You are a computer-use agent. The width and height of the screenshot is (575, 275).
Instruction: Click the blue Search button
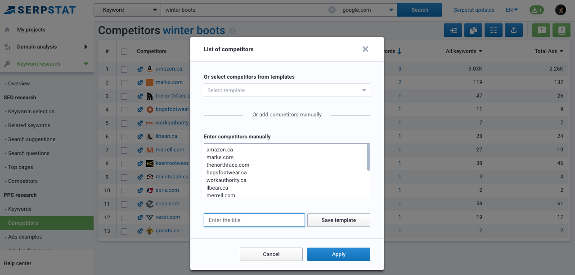420,10
